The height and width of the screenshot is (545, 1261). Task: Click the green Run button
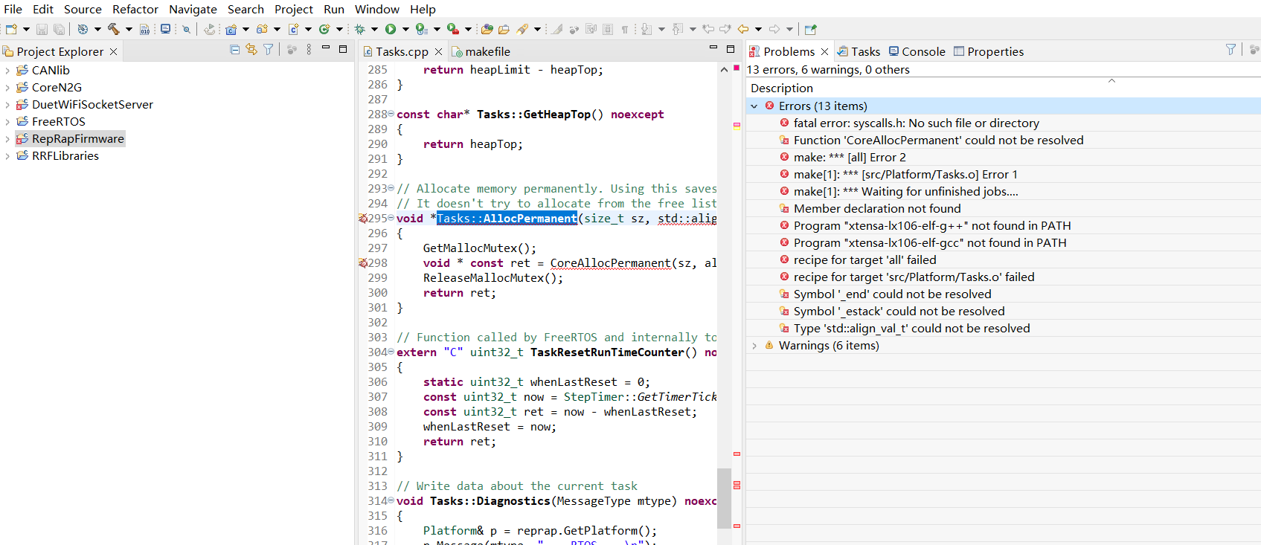[391, 29]
